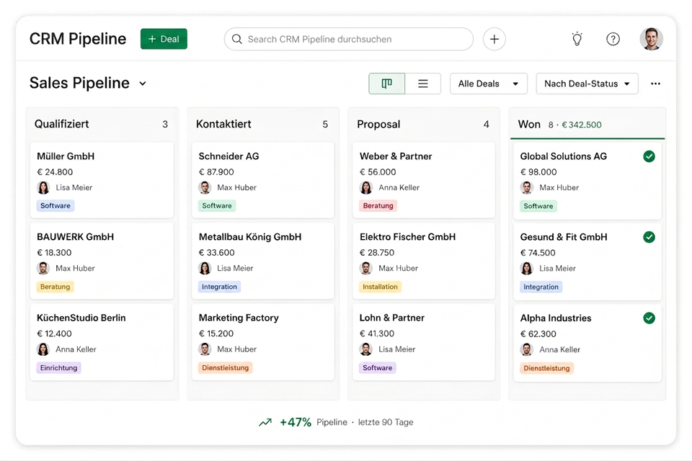Click the Alpha Industries card title
Image resolution: width=692 pixels, height=461 pixels.
click(x=556, y=318)
